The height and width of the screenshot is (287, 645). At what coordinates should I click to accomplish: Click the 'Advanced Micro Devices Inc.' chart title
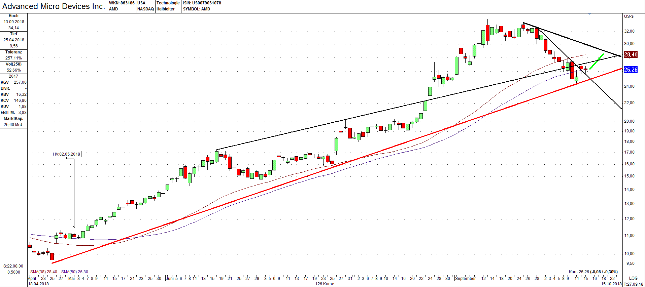pos(54,6)
